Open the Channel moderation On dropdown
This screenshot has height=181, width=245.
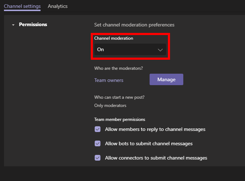pos(130,49)
